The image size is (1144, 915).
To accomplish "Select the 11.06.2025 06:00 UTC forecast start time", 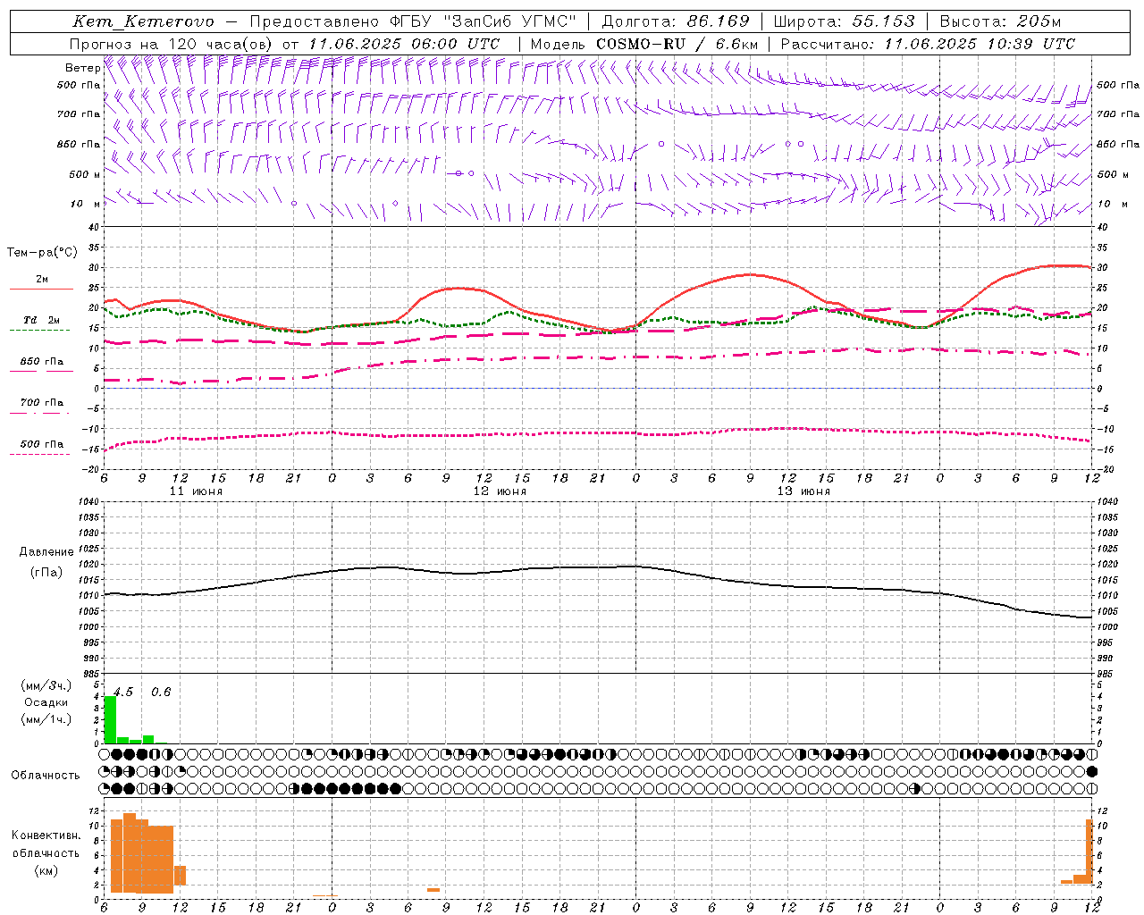I will click(x=404, y=44).
